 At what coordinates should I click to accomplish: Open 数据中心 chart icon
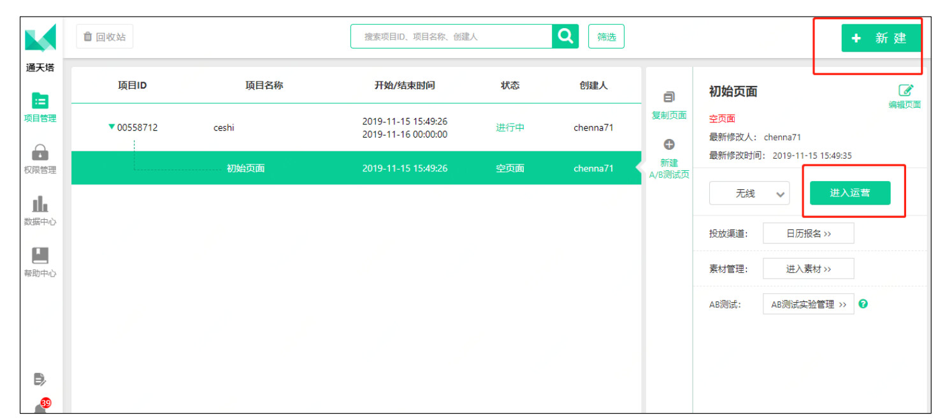pos(40,204)
